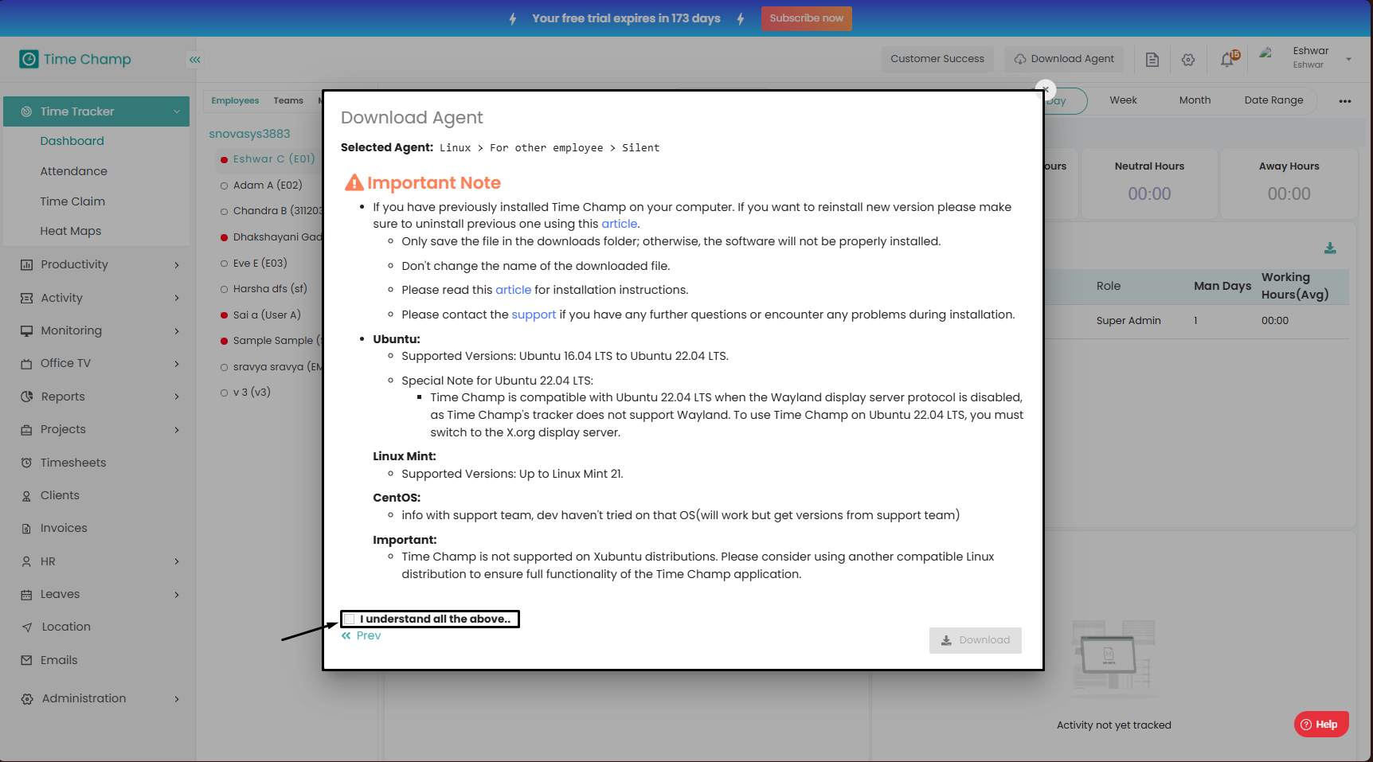The image size is (1373, 762).
Task: Expand the HR menu chevron
Action: coord(177,561)
